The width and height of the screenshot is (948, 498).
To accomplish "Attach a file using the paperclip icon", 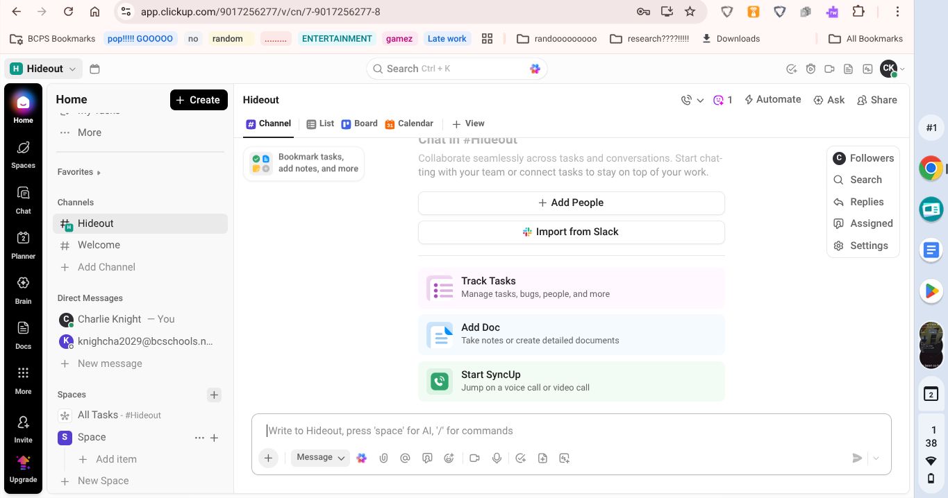I will click(x=383, y=458).
